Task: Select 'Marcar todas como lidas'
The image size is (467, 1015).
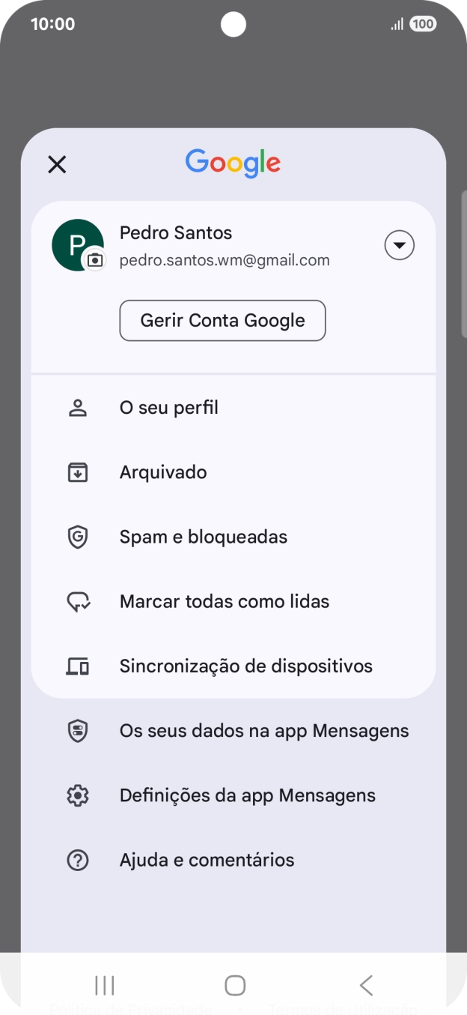Action: pyautogui.click(x=224, y=600)
